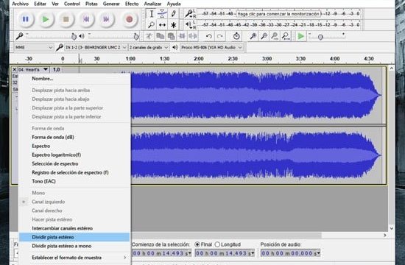Select the Time Shift tool
Image resolution: width=405 pixels, height=265 pixels.
162,25
